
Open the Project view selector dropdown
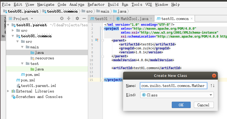point(32,19)
